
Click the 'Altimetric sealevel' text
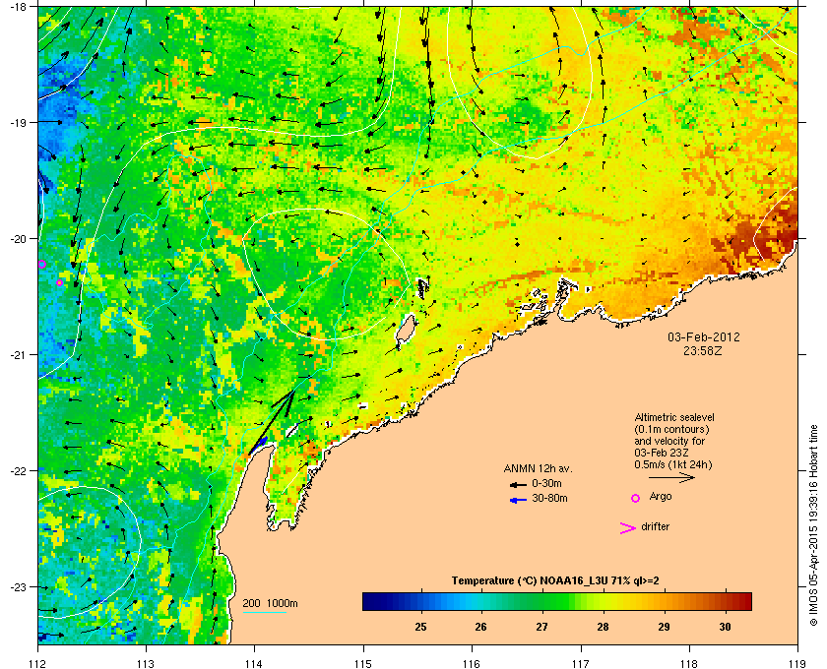[674, 417]
